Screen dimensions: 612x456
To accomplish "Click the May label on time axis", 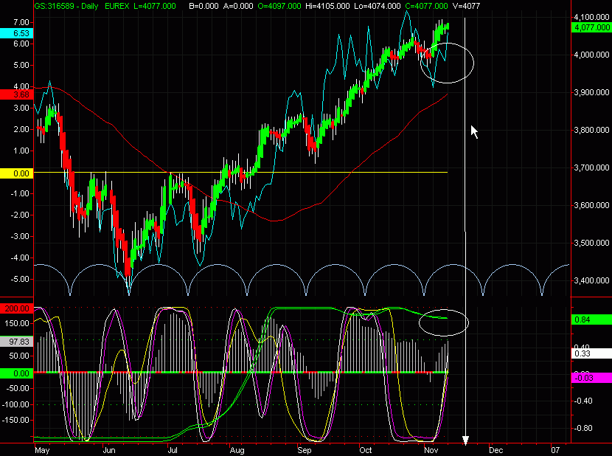I will point(42,450).
